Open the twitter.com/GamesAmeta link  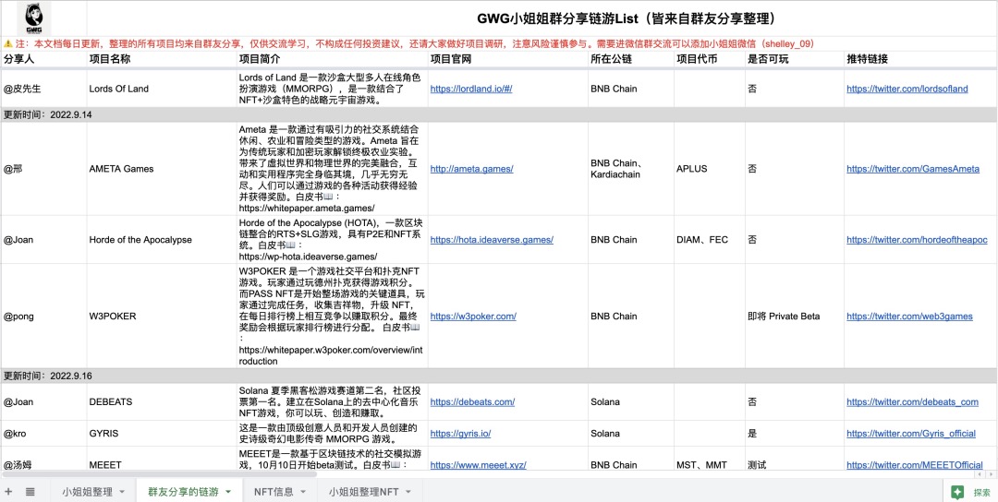913,169
